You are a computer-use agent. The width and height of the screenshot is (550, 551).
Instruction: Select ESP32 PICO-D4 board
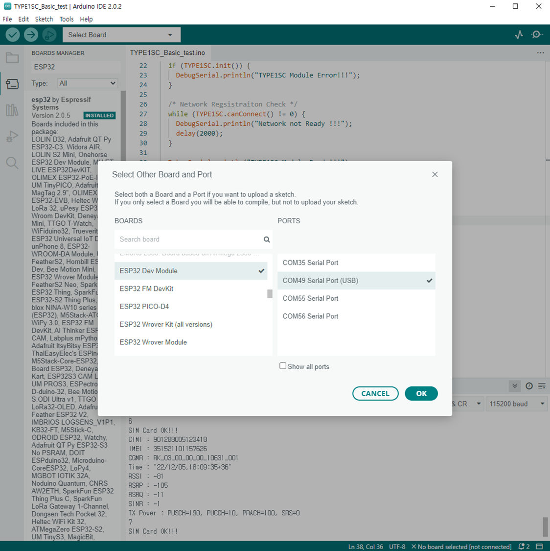click(x=190, y=307)
